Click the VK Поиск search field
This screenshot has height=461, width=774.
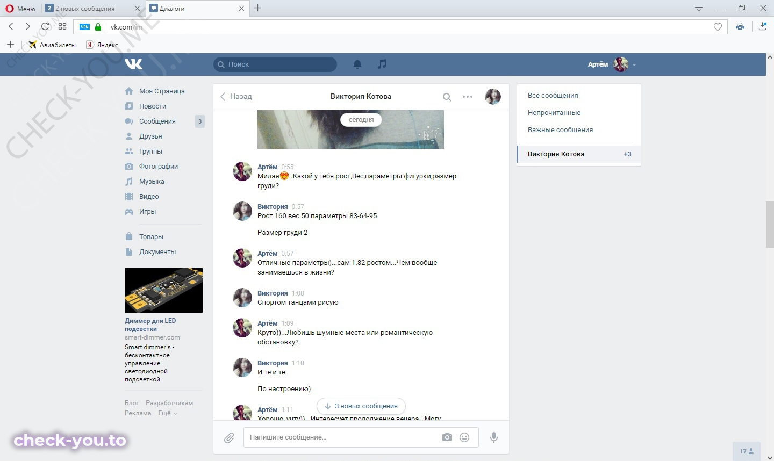click(275, 64)
